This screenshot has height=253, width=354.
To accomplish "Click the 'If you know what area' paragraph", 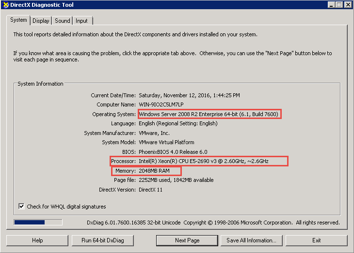I will 173,56.
